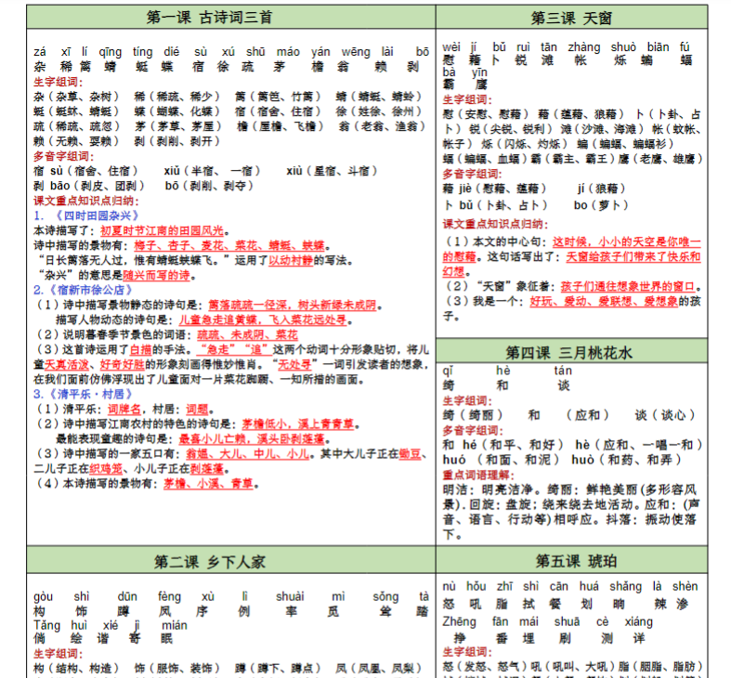Image resolution: width=731 pixels, height=678 pixels.
Task: Click the entry 构(结构、构造)
Action: pos(76,668)
